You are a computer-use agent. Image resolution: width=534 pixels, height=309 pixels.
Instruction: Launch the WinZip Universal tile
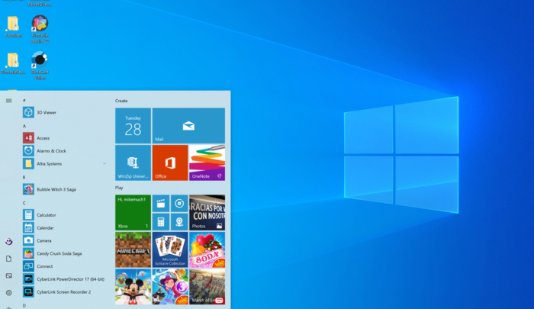(x=133, y=163)
